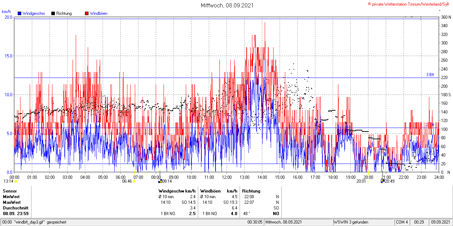
Task: Click the 08.09. 23:59 timestamp row header
Action: click(16, 214)
